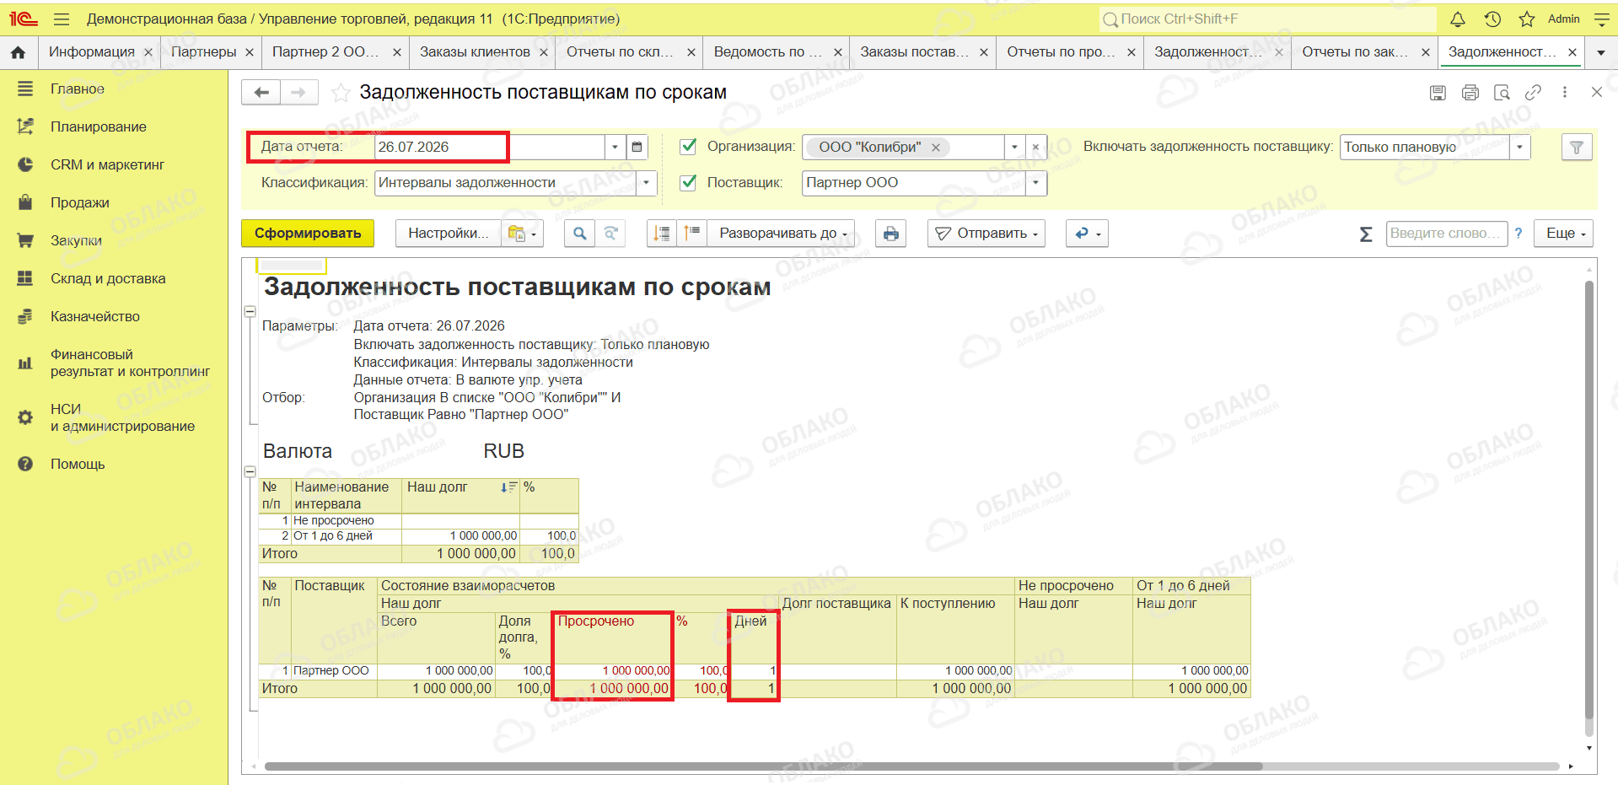Open print preview icon
Image resolution: width=1618 pixels, height=785 pixels.
(1502, 93)
